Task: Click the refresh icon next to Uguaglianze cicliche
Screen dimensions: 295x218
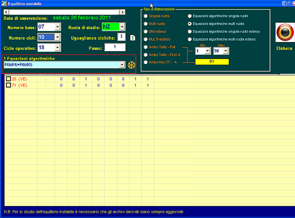Action: click(132, 37)
